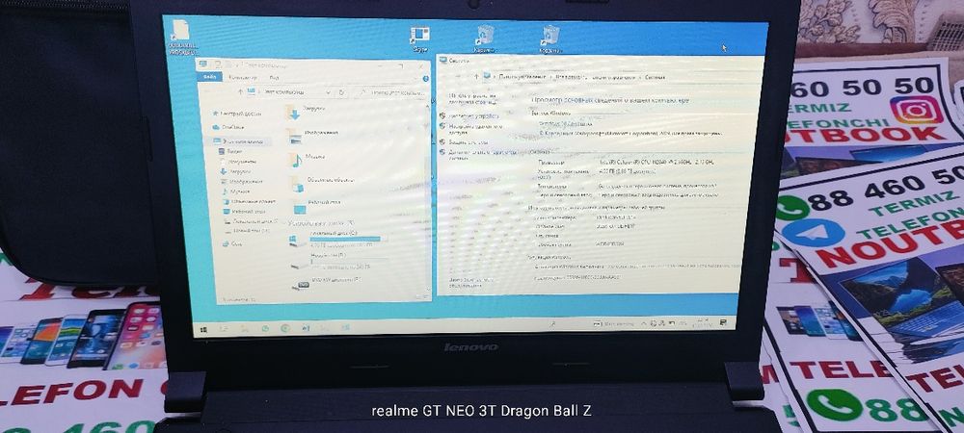The image size is (964, 433).
Task: Select Документы in navigation pane
Action: click(x=238, y=162)
